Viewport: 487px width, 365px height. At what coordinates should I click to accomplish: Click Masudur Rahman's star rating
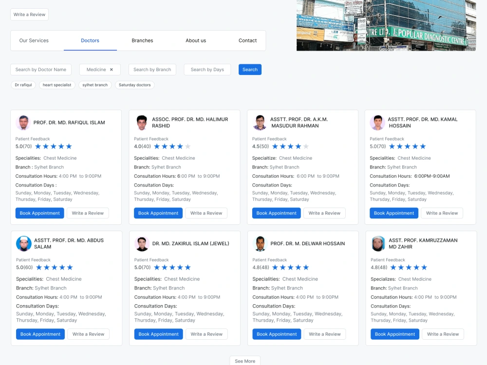[x=290, y=146]
